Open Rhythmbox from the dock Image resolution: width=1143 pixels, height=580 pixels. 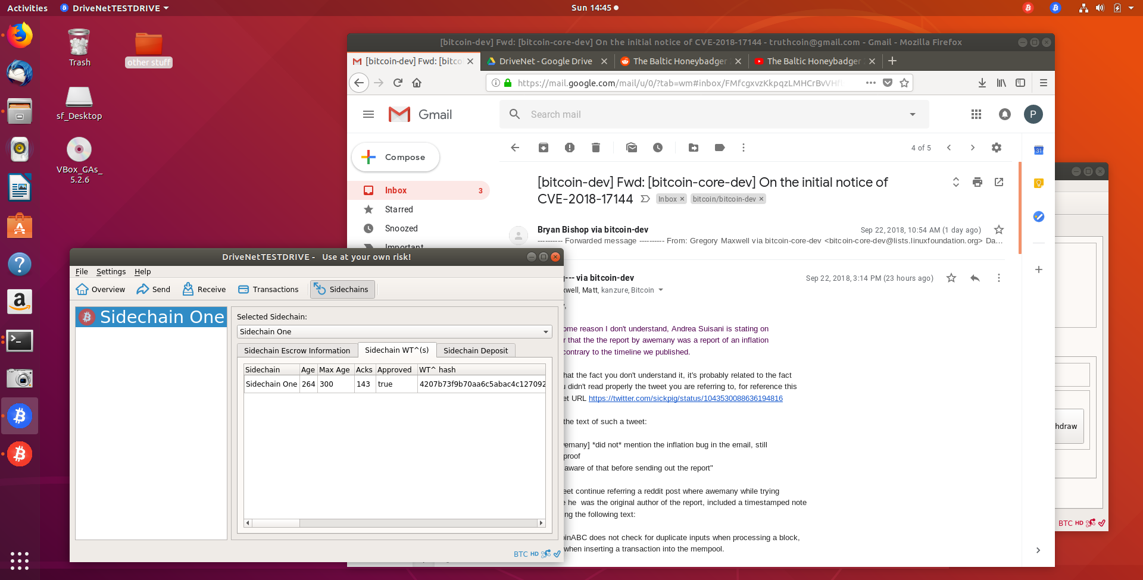[x=20, y=149]
